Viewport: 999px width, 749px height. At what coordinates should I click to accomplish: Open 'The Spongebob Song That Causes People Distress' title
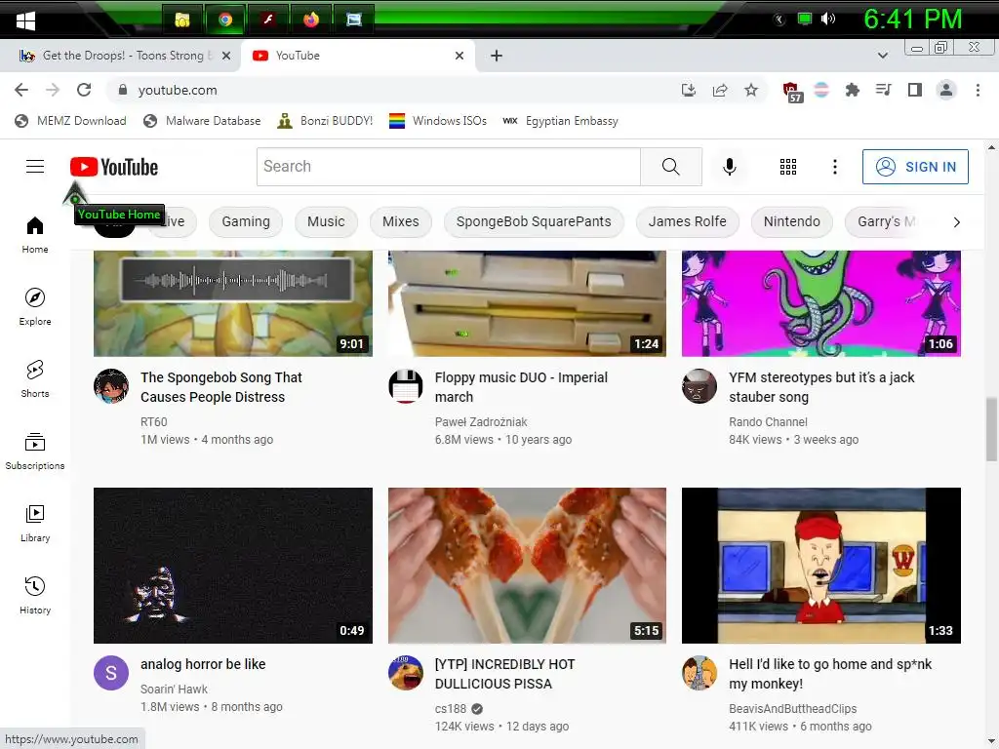click(221, 387)
